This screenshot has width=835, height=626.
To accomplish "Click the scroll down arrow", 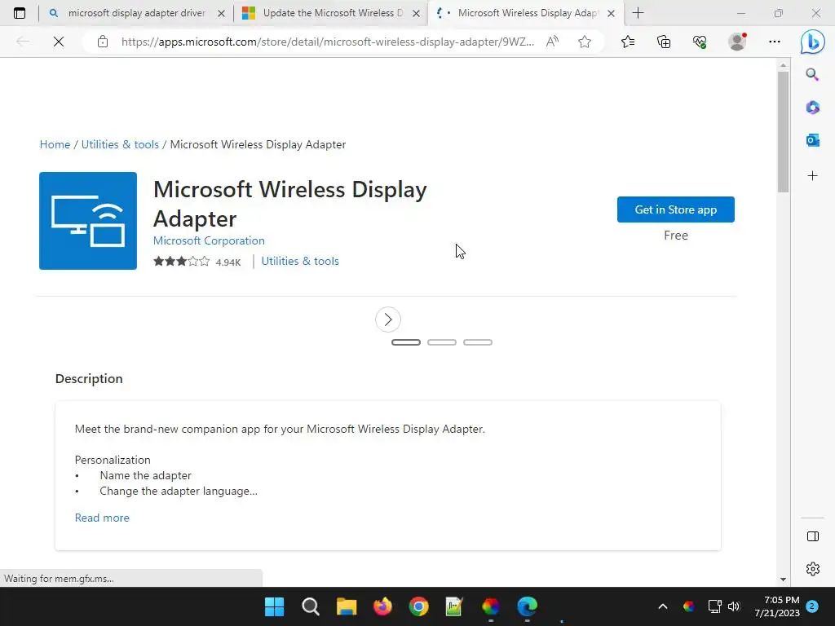I will (x=783, y=580).
